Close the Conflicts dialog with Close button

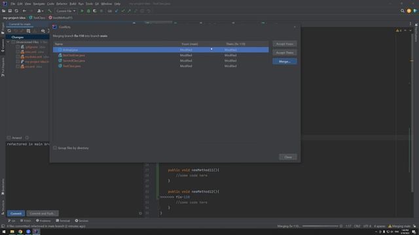click(288, 157)
